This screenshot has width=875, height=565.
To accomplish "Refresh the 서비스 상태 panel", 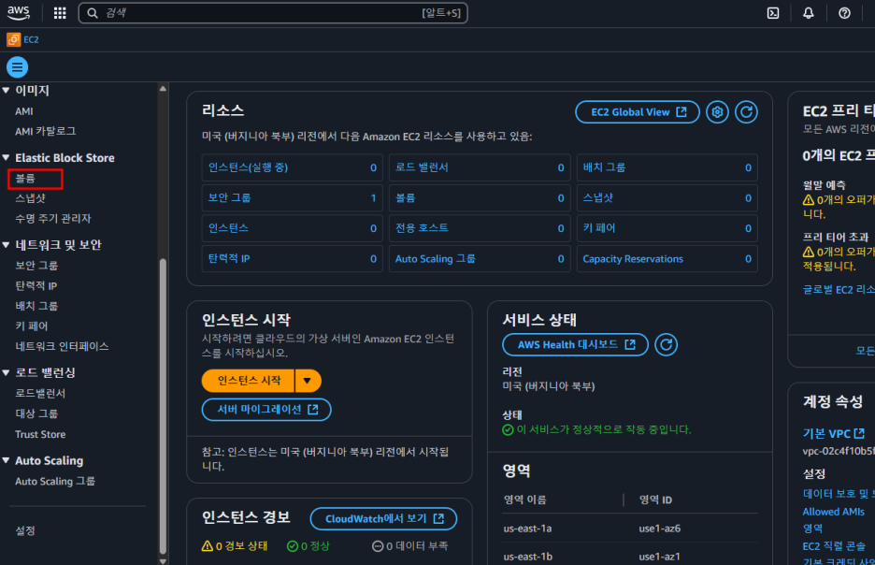I will 666,344.
